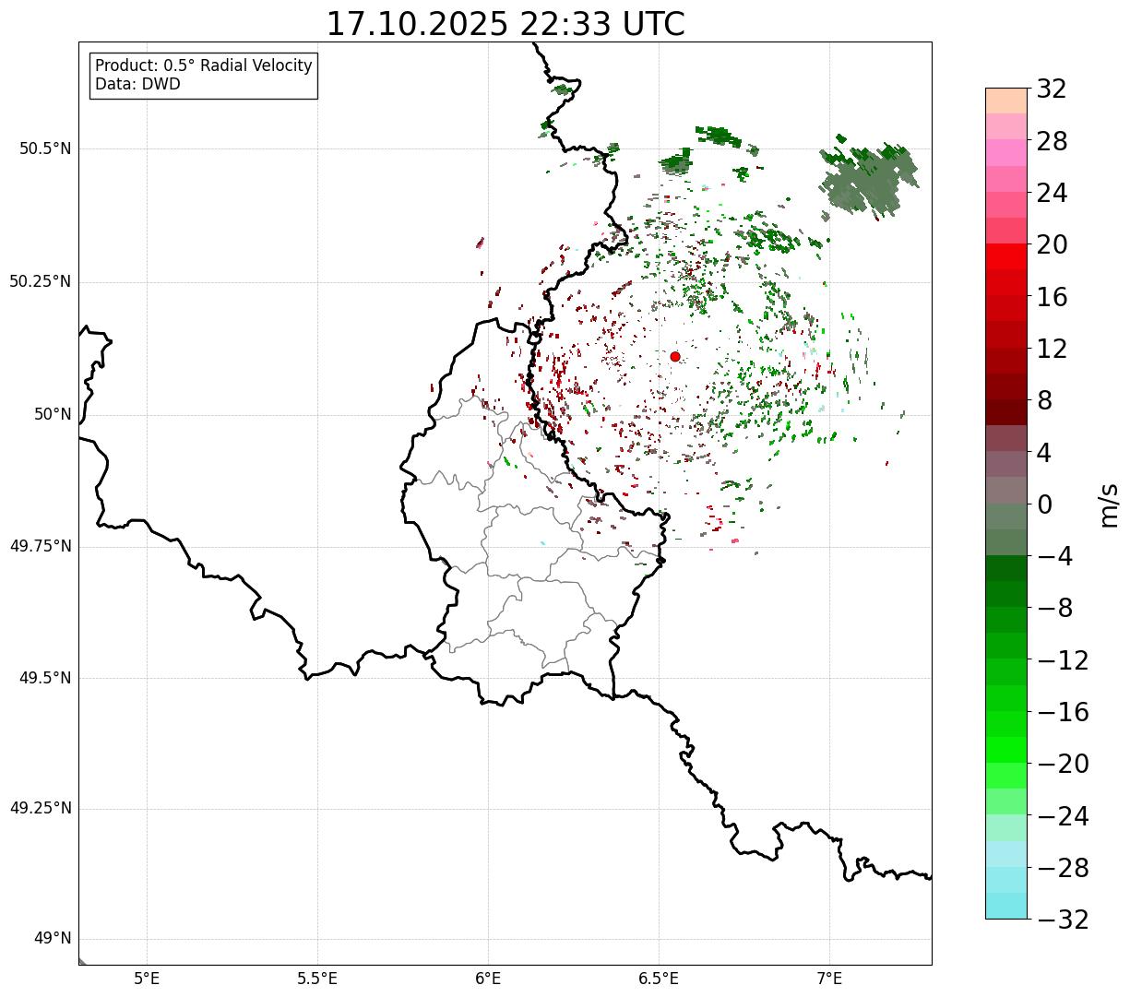1130x997 pixels.
Task: Click the "m/s" colorbar unit label
Action: (x=1109, y=504)
